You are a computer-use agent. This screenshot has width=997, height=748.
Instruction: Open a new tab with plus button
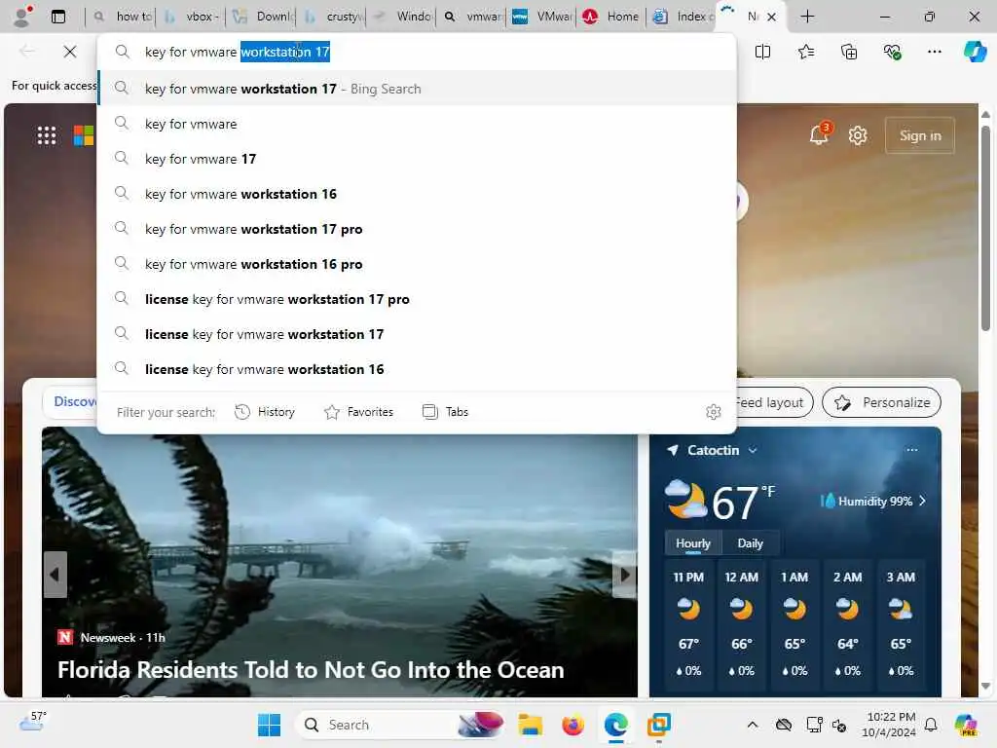coord(807,17)
